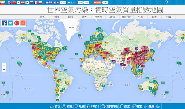Click the green 29 marker in Iceland
185x109 pixels.
[79, 35]
